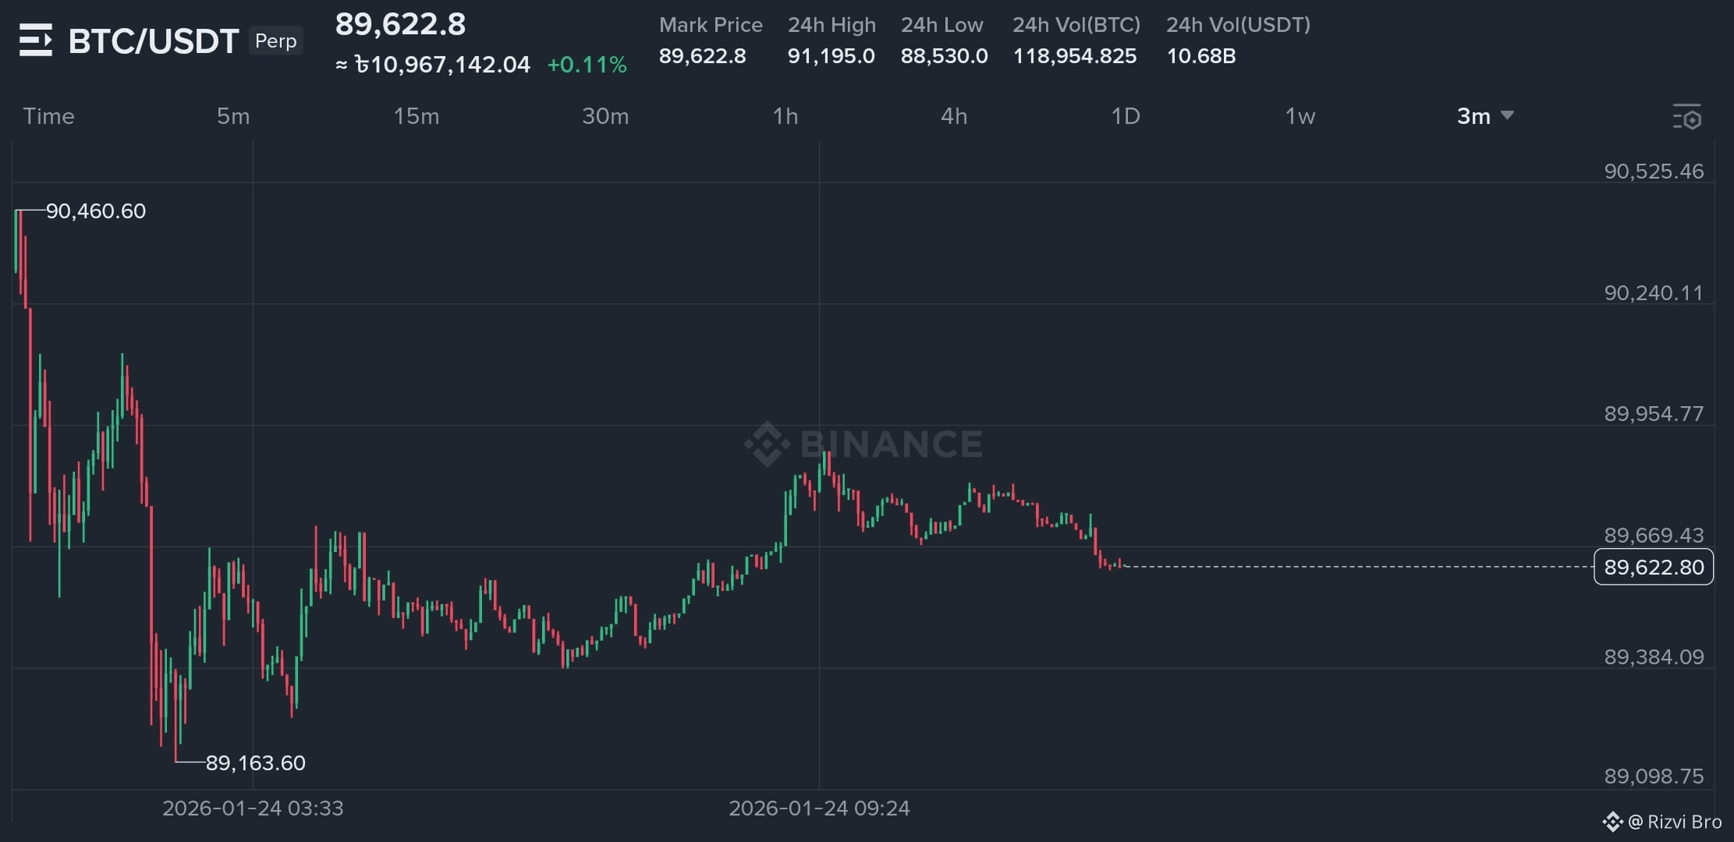Screen dimensions: 1734x842
Task: Click the Binance icon beside Rizvi Bro
Action: coord(1612,822)
